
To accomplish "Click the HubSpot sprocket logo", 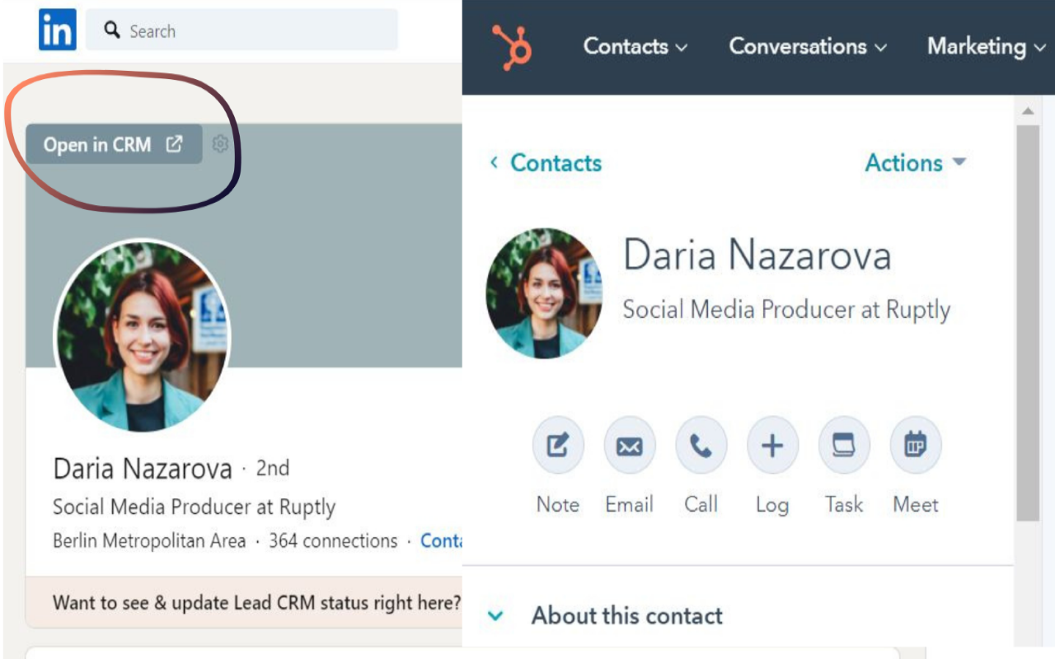I will point(512,46).
